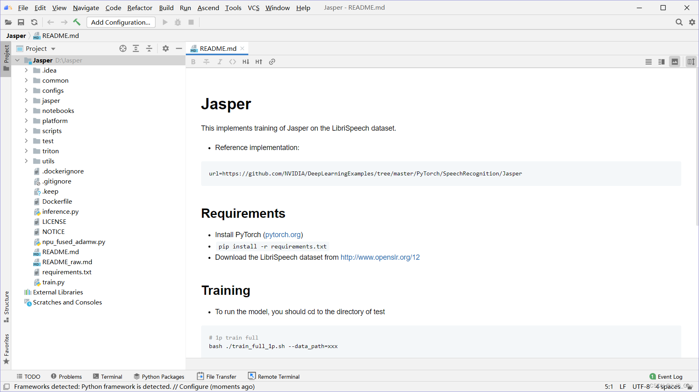Image resolution: width=699 pixels, height=392 pixels.
Task: Click Expand All in Project panel
Action: pyautogui.click(x=136, y=48)
